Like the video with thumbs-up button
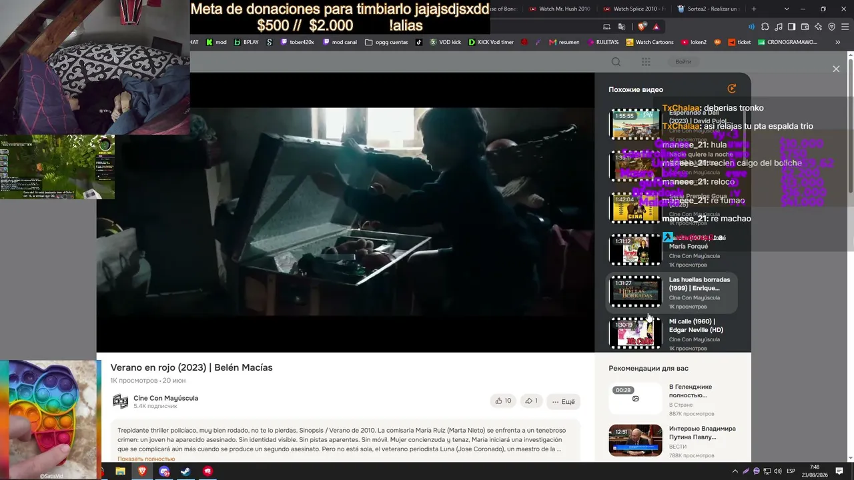Image resolution: width=854 pixels, height=480 pixels. coord(503,401)
